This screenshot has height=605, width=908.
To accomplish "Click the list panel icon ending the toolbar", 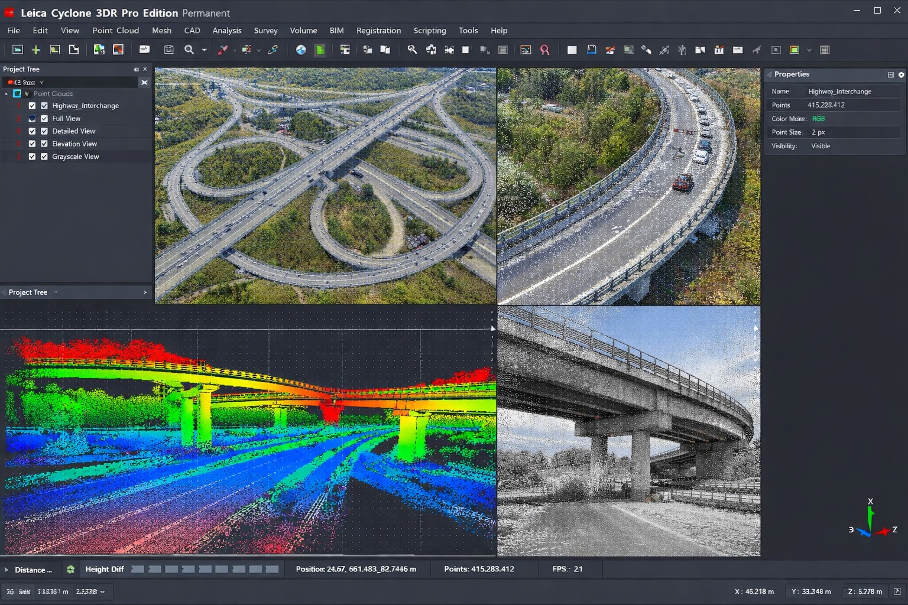I will [x=825, y=50].
